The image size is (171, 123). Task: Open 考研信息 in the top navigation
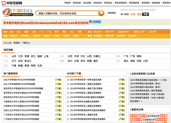point(77,3)
